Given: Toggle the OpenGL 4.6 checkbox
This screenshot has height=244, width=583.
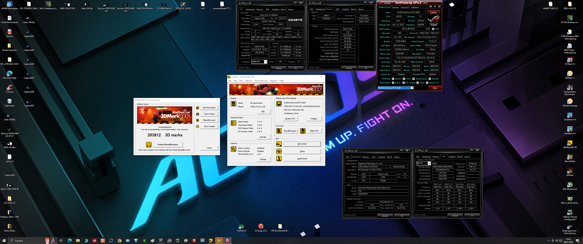Looking at the screenshot, I should click(x=427, y=83).
